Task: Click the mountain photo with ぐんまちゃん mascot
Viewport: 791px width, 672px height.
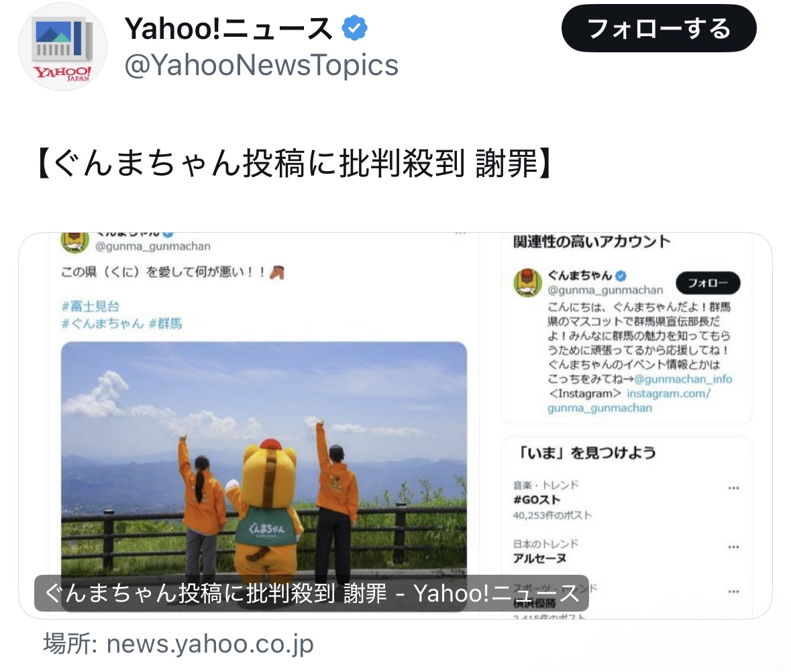Action: click(264, 459)
